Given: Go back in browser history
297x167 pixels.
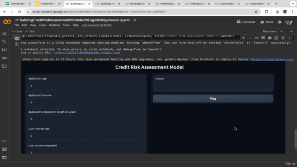Looking at the screenshot, I should [x=5, y=12].
